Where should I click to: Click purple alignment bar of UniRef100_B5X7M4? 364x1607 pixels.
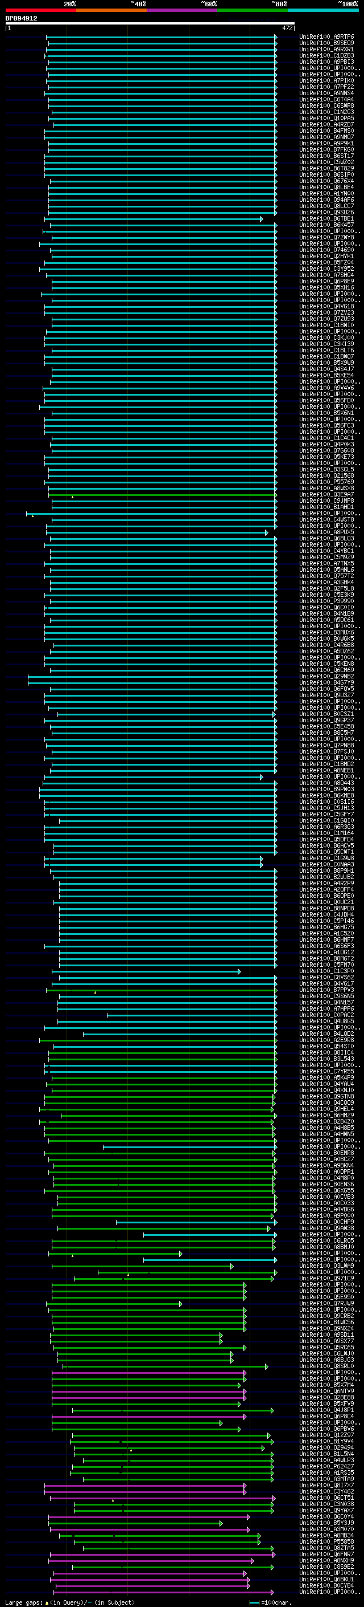146,1385
